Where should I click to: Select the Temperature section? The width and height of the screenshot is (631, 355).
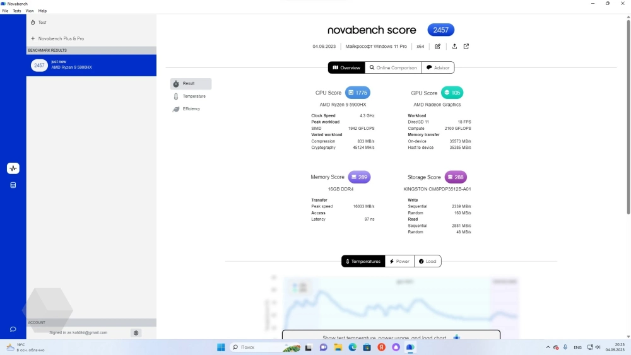[x=191, y=96]
